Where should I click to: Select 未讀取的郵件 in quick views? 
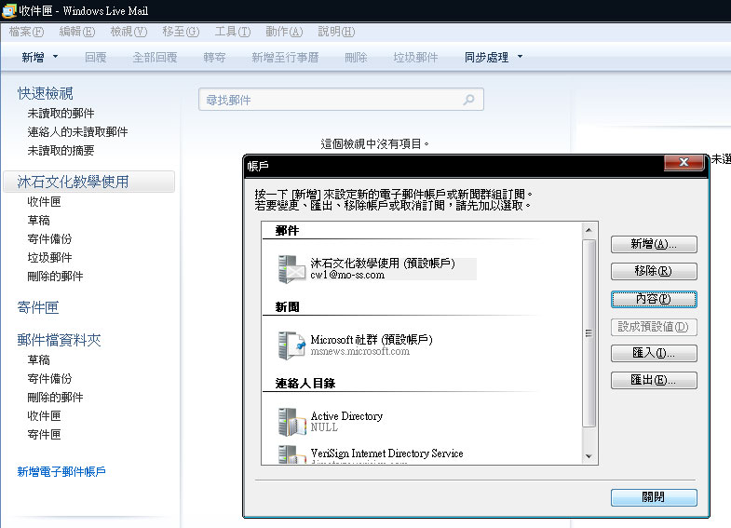coord(61,114)
